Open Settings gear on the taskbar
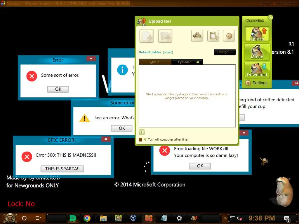The image size is (299, 224). [179, 218]
